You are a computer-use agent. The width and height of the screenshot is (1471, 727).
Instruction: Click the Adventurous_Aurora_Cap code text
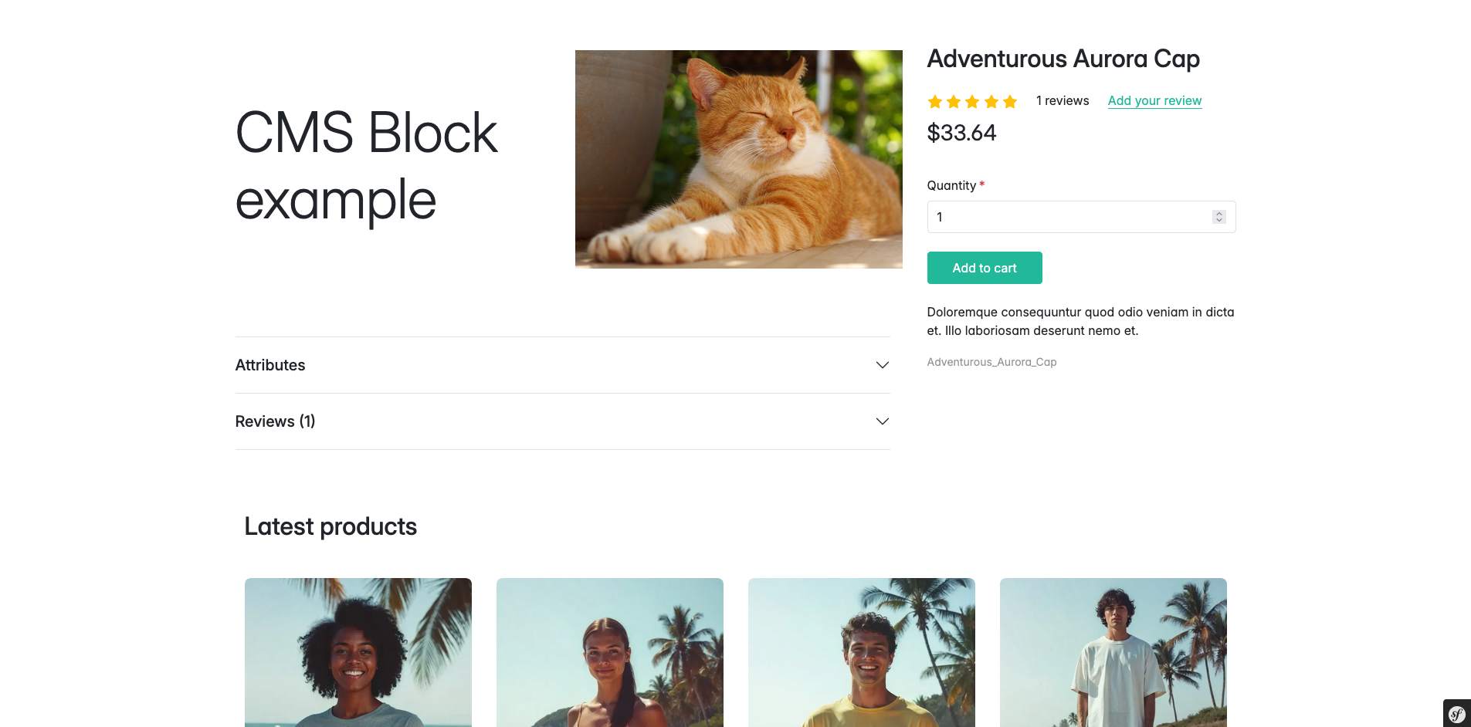pyautogui.click(x=991, y=362)
